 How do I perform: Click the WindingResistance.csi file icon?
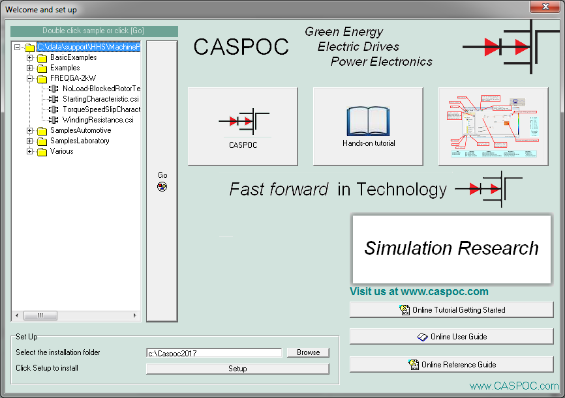pos(53,120)
